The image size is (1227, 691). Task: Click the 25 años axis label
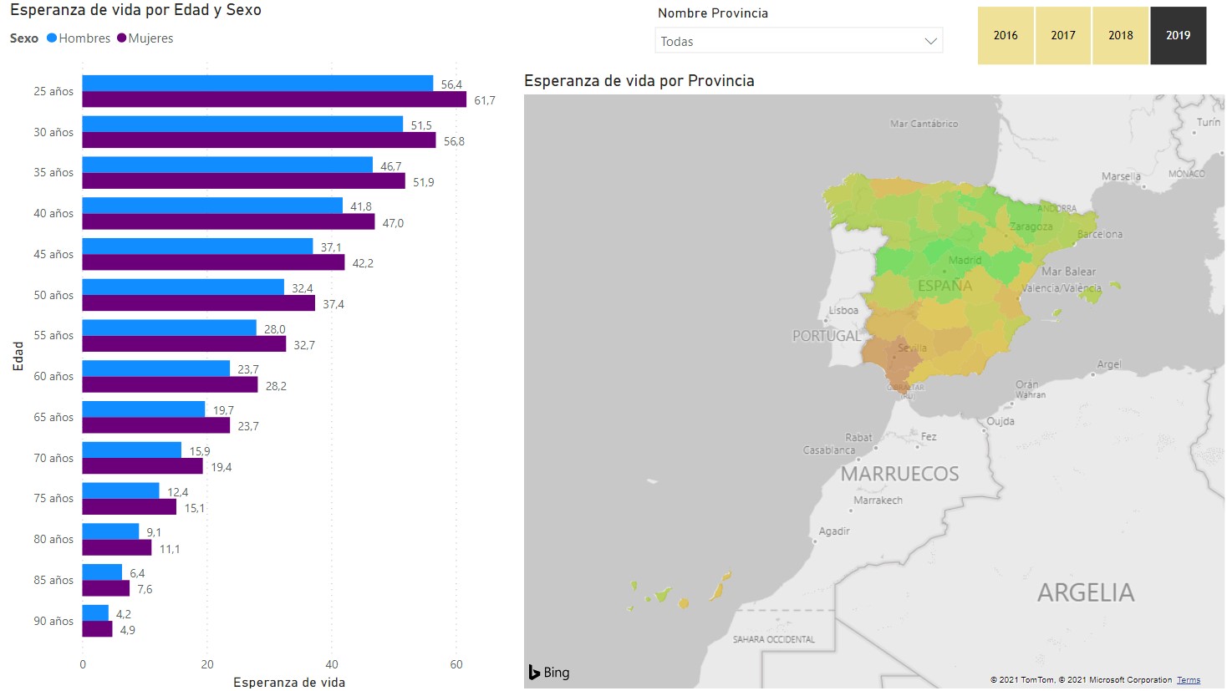point(53,91)
